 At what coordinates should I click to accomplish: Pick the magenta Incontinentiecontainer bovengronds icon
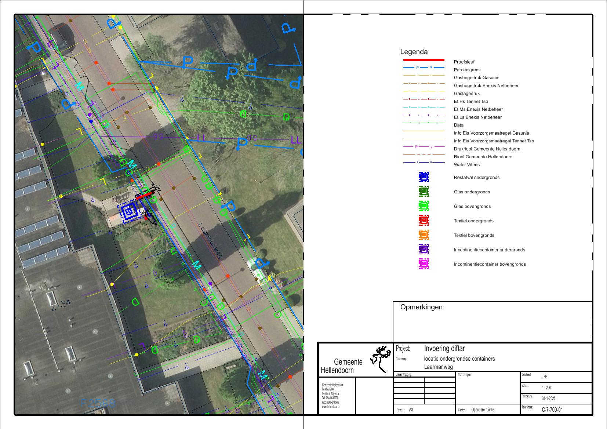point(424,264)
